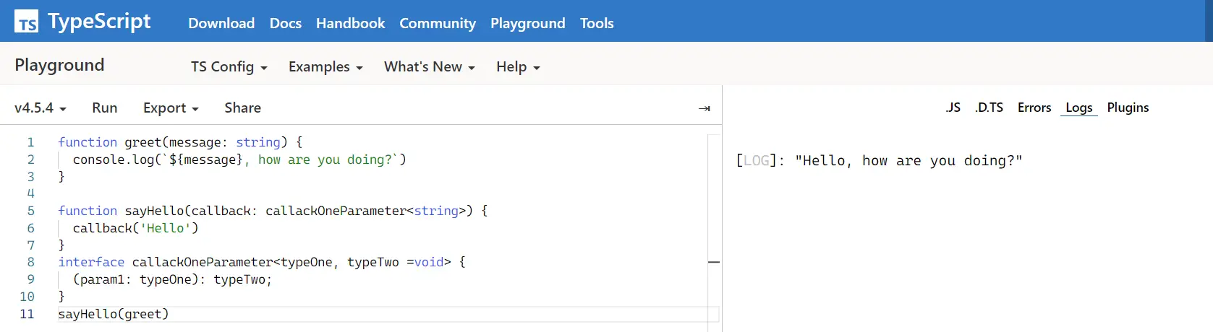Switch to the .JS output tab
The height and width of the screenshot is (332, 1213).
pos(953,108)
